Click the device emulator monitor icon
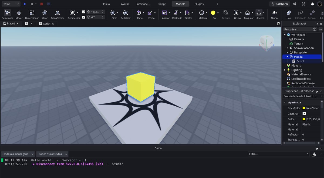The width and height of the screenshot is (324, 178). coord(49,4)
